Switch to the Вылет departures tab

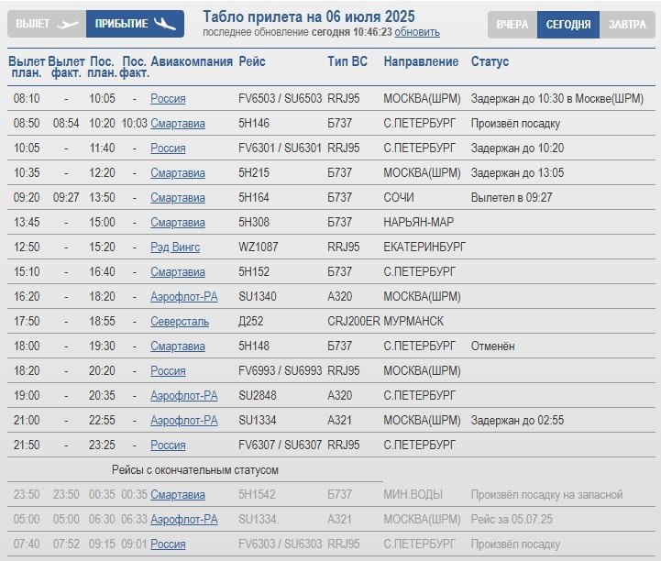click(x=47, y=24)
